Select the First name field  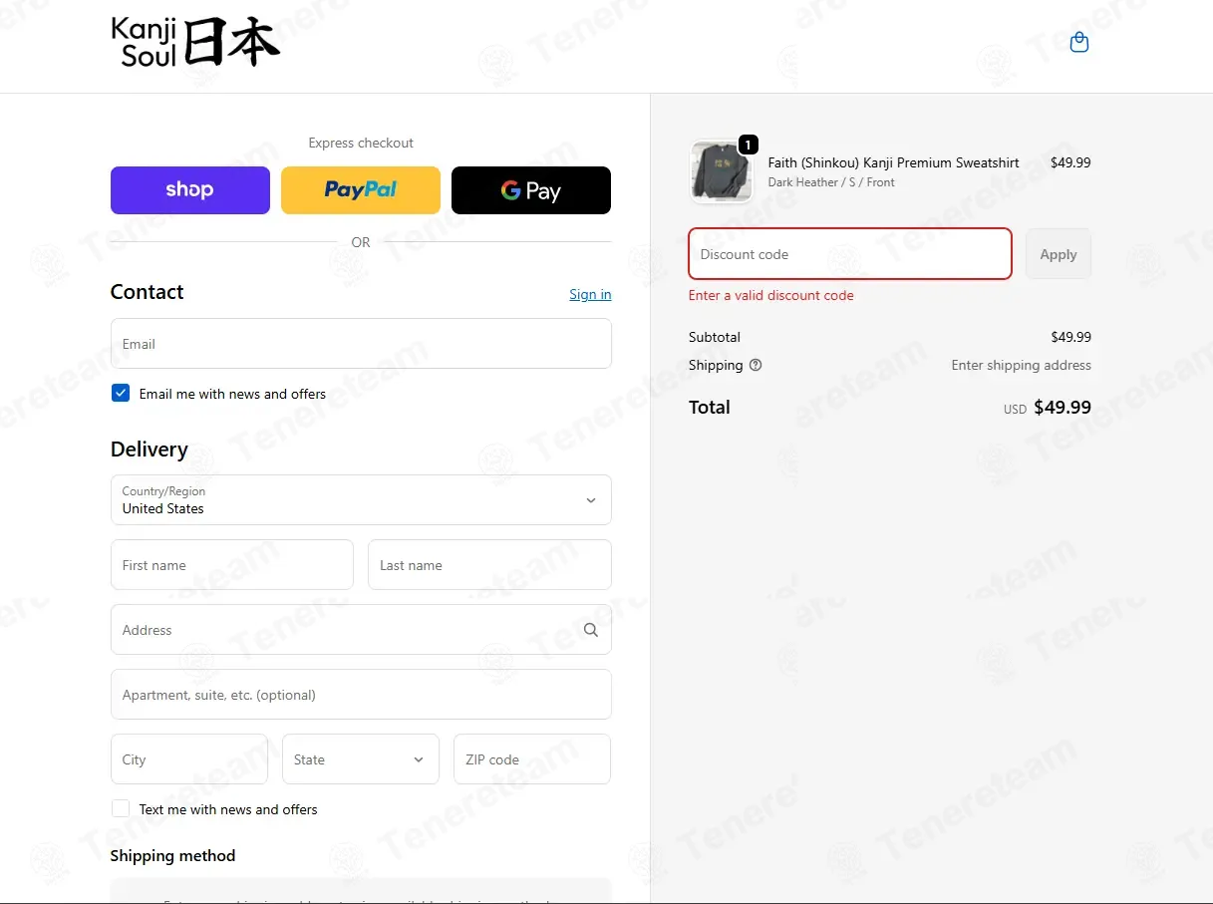tap(232, 565)
